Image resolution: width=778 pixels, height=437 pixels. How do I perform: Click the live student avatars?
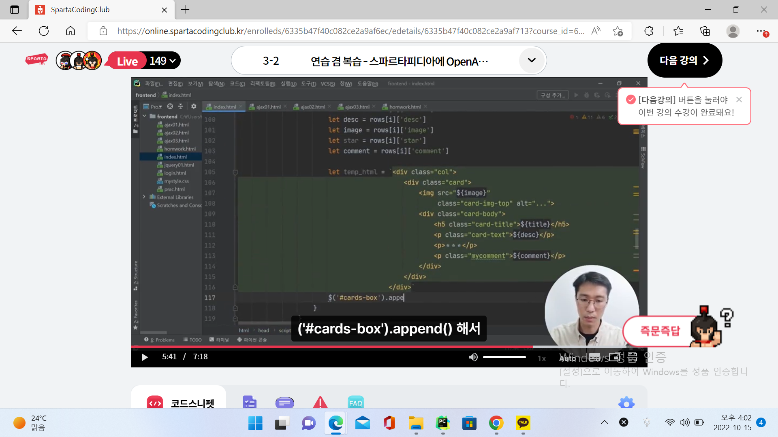click(79, 61)
